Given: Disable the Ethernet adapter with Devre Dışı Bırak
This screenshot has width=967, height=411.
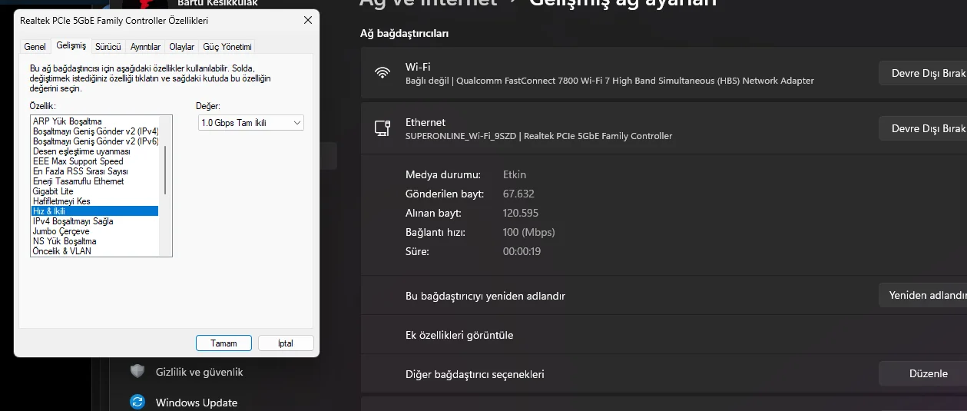Looking at the screenshot, I should (x=922, y=128).
